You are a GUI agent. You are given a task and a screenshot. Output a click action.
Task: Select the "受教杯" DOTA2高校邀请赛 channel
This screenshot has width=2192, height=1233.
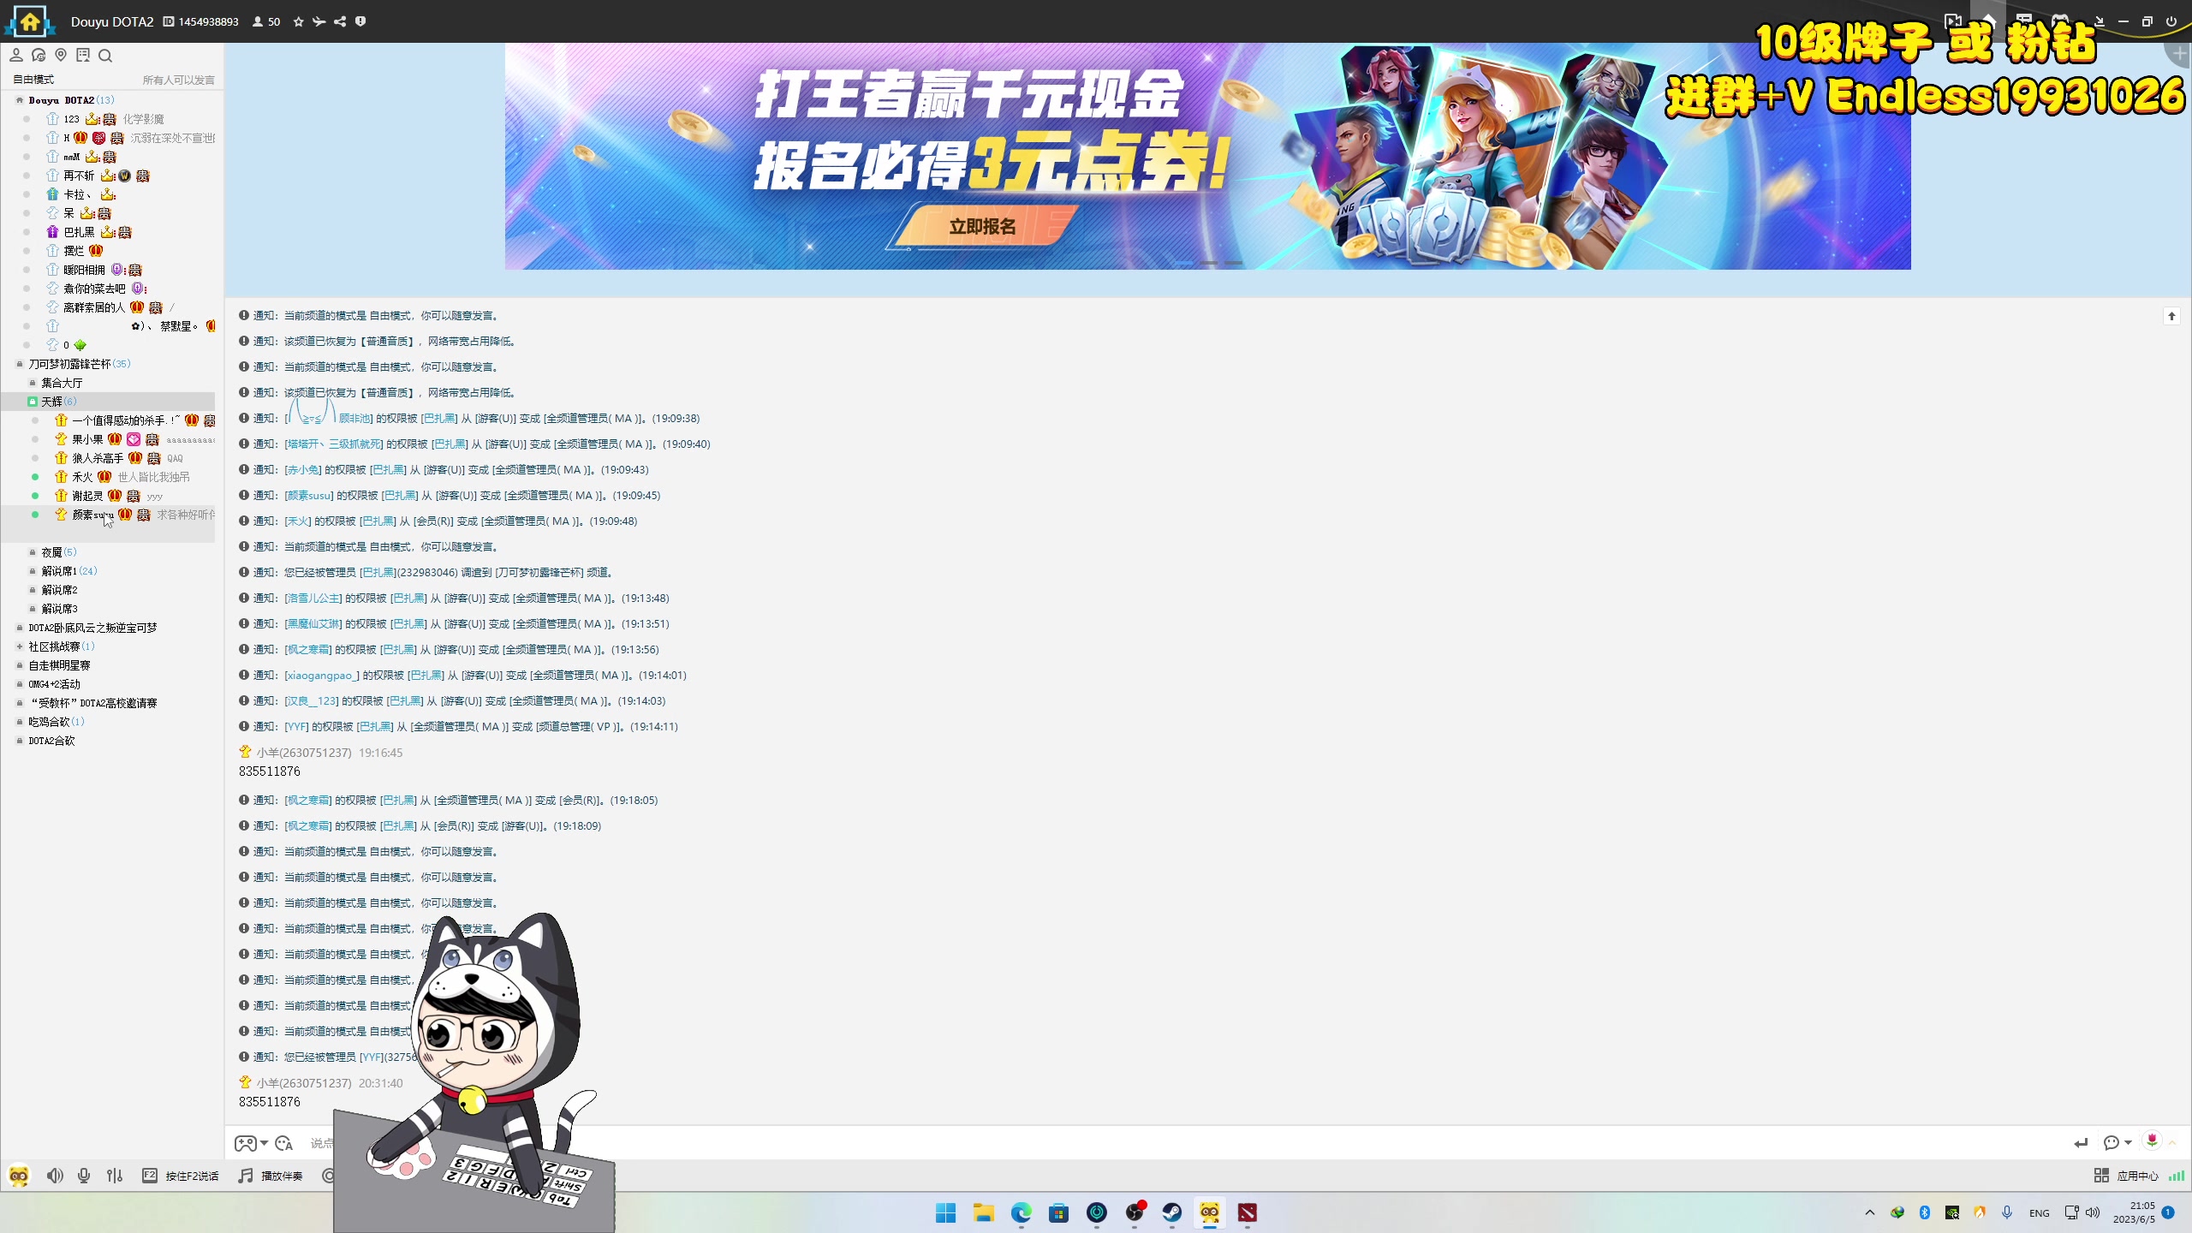(93, 703)
